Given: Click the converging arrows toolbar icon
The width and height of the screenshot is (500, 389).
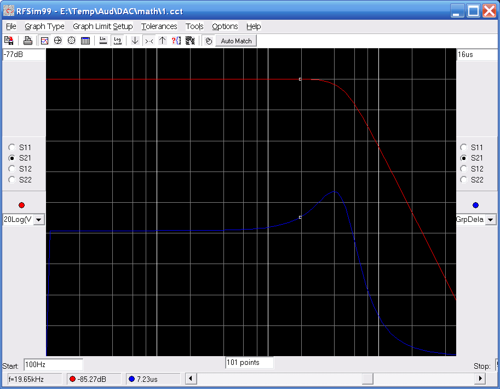Looking at the screenshot, I should click(x=150, y=41).
